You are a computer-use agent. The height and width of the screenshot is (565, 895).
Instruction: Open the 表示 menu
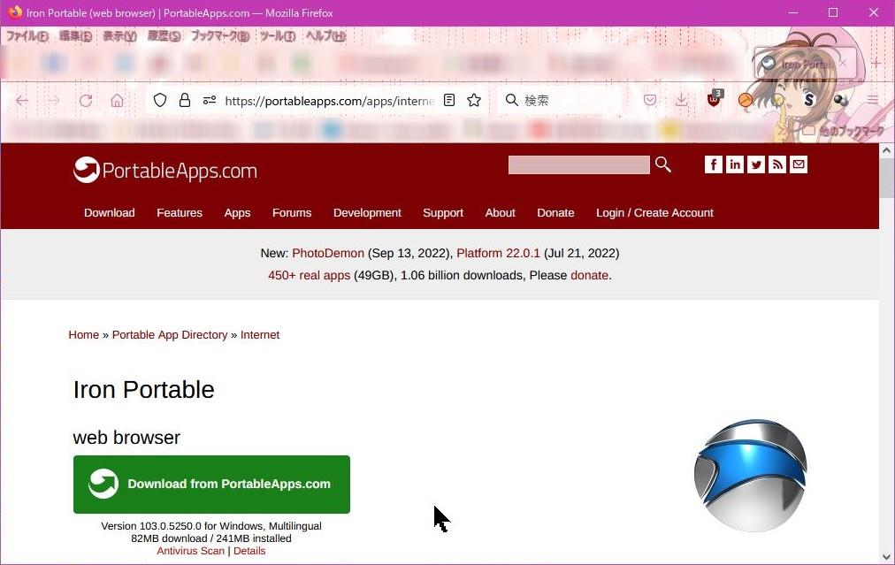coord(120,36)
